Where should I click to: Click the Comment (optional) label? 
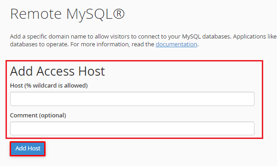(38, 116)
